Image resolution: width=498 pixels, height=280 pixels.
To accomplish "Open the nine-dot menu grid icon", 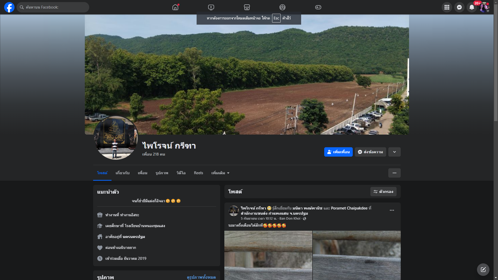I will [x=447, y=7].
